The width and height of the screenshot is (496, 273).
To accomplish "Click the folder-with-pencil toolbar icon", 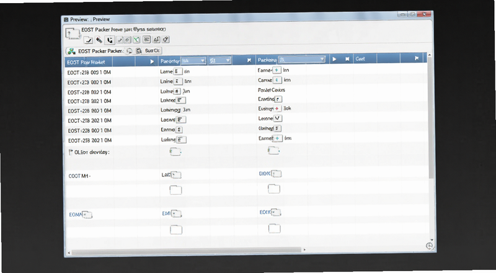I will click(x=88, y=40).
